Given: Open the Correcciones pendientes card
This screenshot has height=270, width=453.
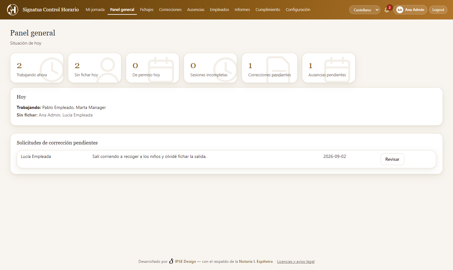Looking at the screenshot, I should click(x=270, y=68).
